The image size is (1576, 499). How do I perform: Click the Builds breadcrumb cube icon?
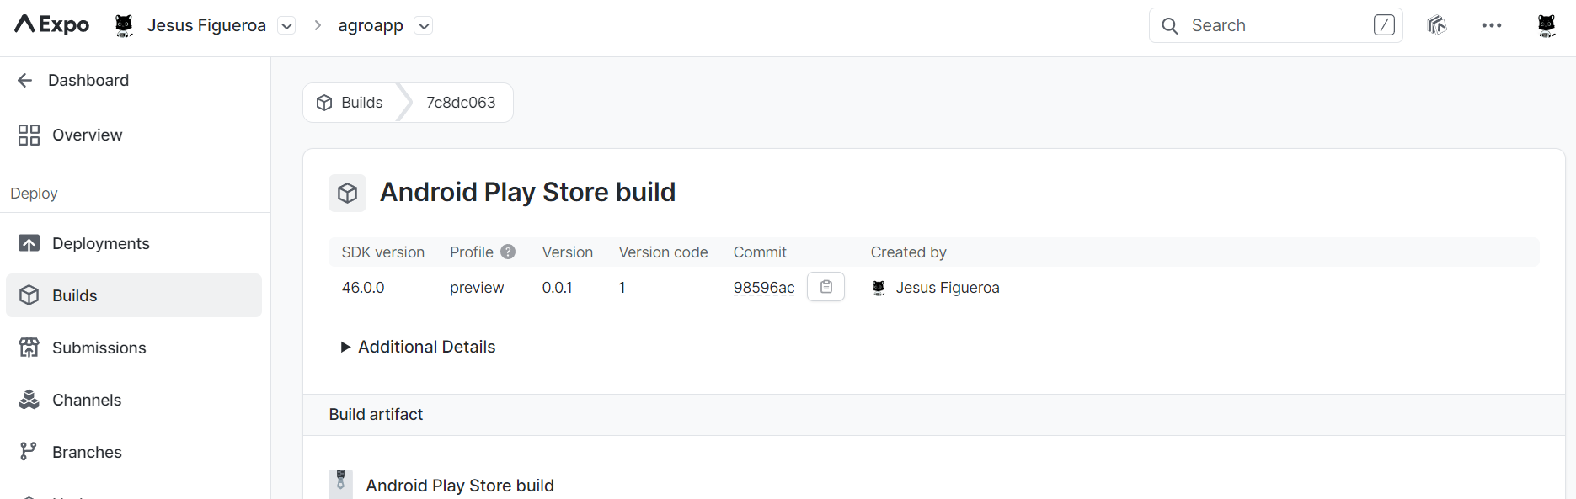[x=324, y=103]
